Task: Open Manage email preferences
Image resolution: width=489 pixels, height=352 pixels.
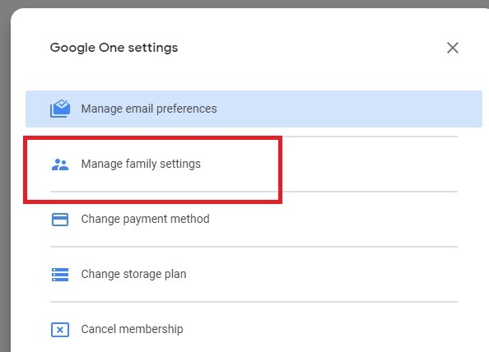Action: (254, 109)
